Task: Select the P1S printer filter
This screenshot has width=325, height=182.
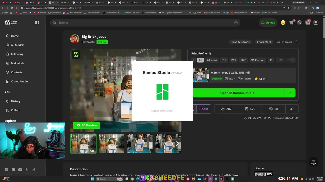Action: (234, 60)
